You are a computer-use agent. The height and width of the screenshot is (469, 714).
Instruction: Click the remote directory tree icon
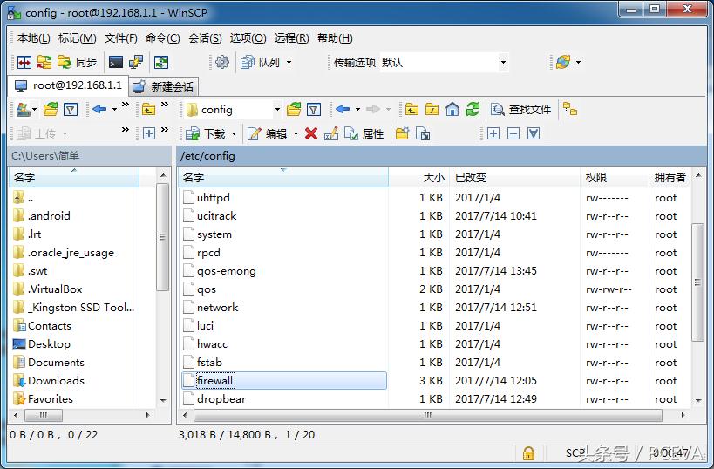[x=570, y=109]
